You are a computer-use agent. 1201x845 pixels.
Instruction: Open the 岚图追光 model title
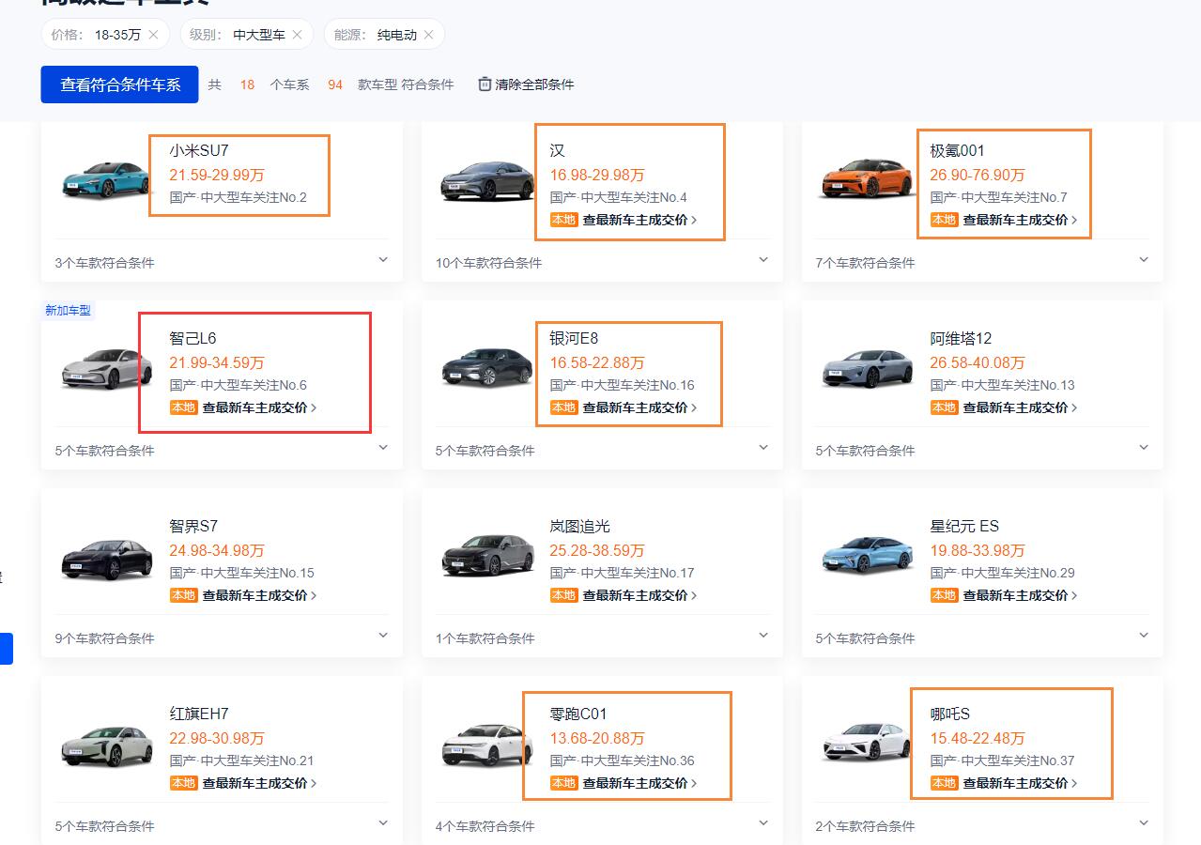pyautogui.click(x=579, y=526)
